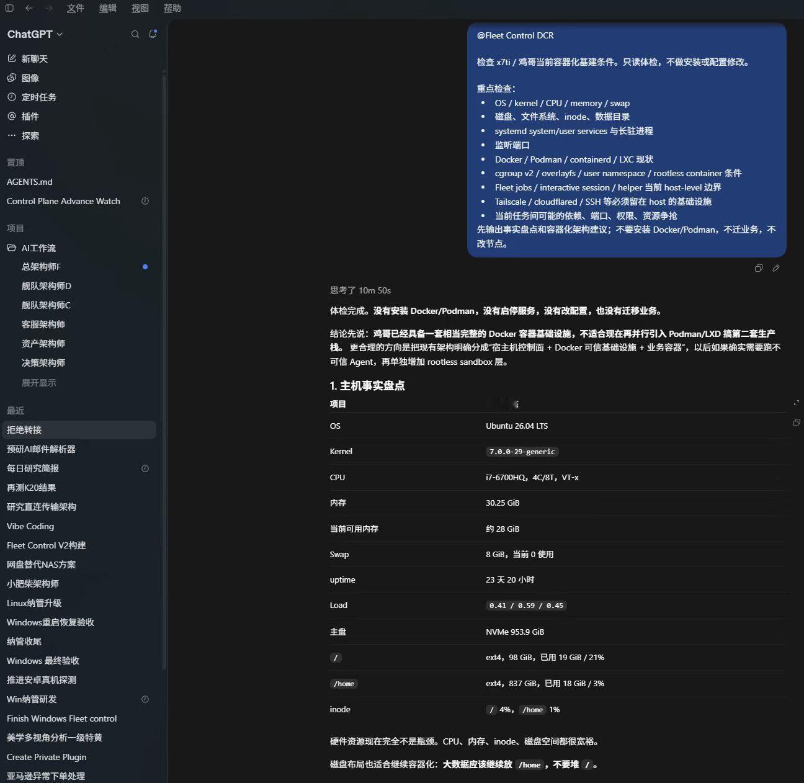Image resolution: width=804 pixels, height=783 pixels.
Task: Click clock icon beside 每日研究简报
Action: [x=145, y=468]
